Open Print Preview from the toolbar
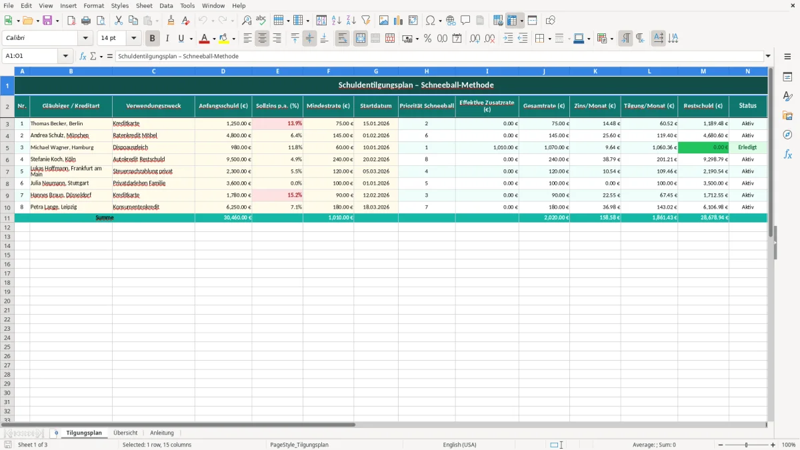 101,21
